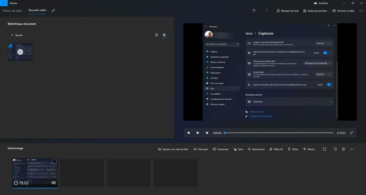Screen dimensions: 366x195
Task: Click the OneDrive button
Action: 321,3
